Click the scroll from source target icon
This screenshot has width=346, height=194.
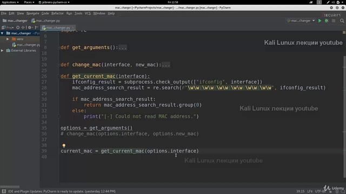[18, 27]
